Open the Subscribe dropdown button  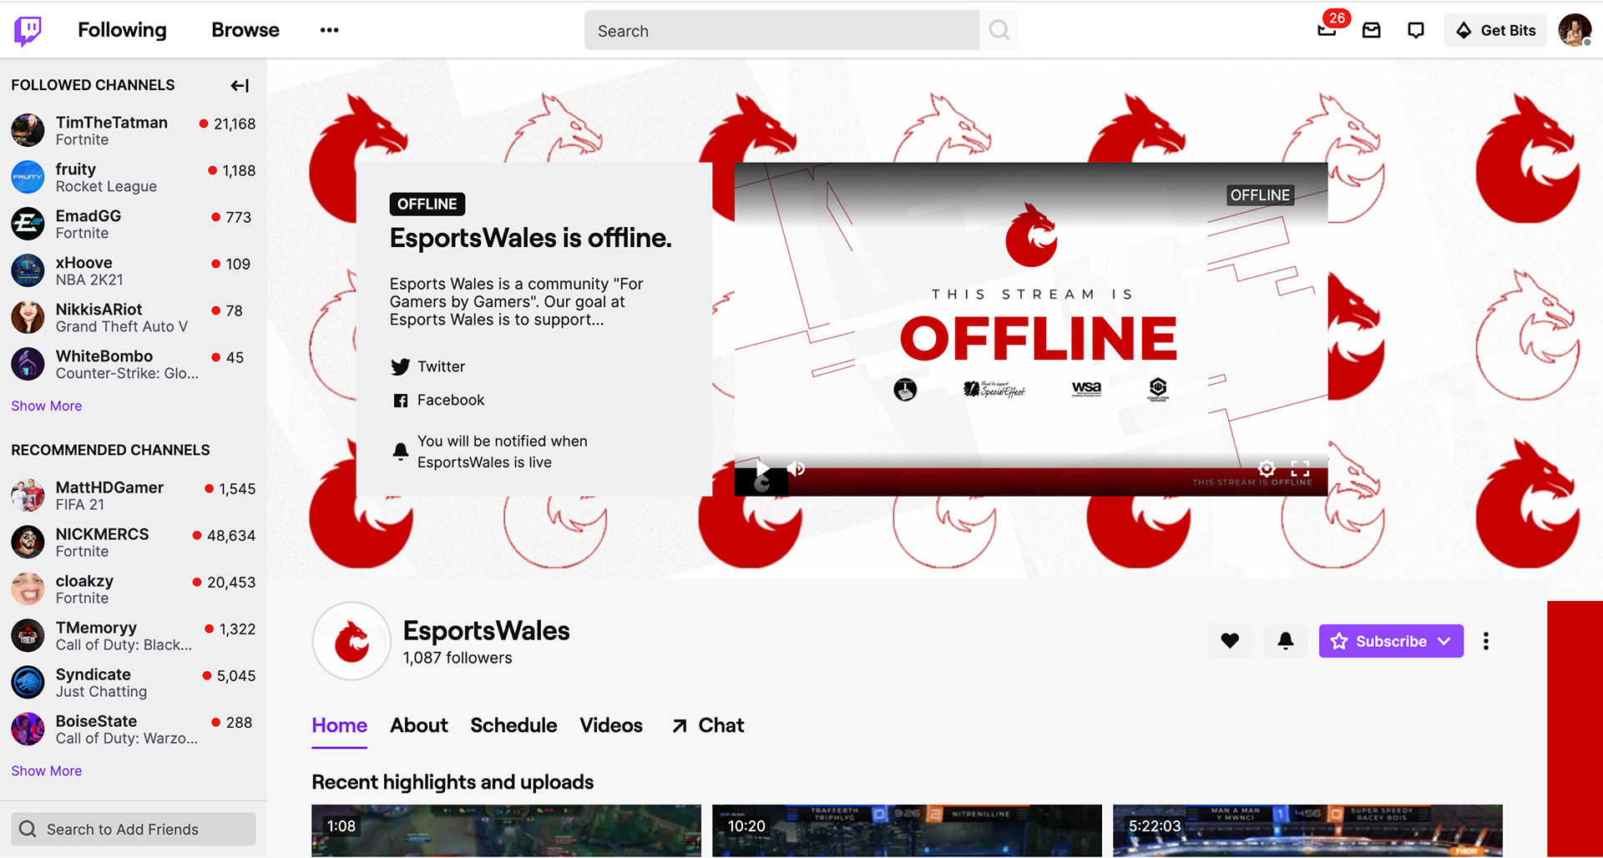(x=1391, y=641)
